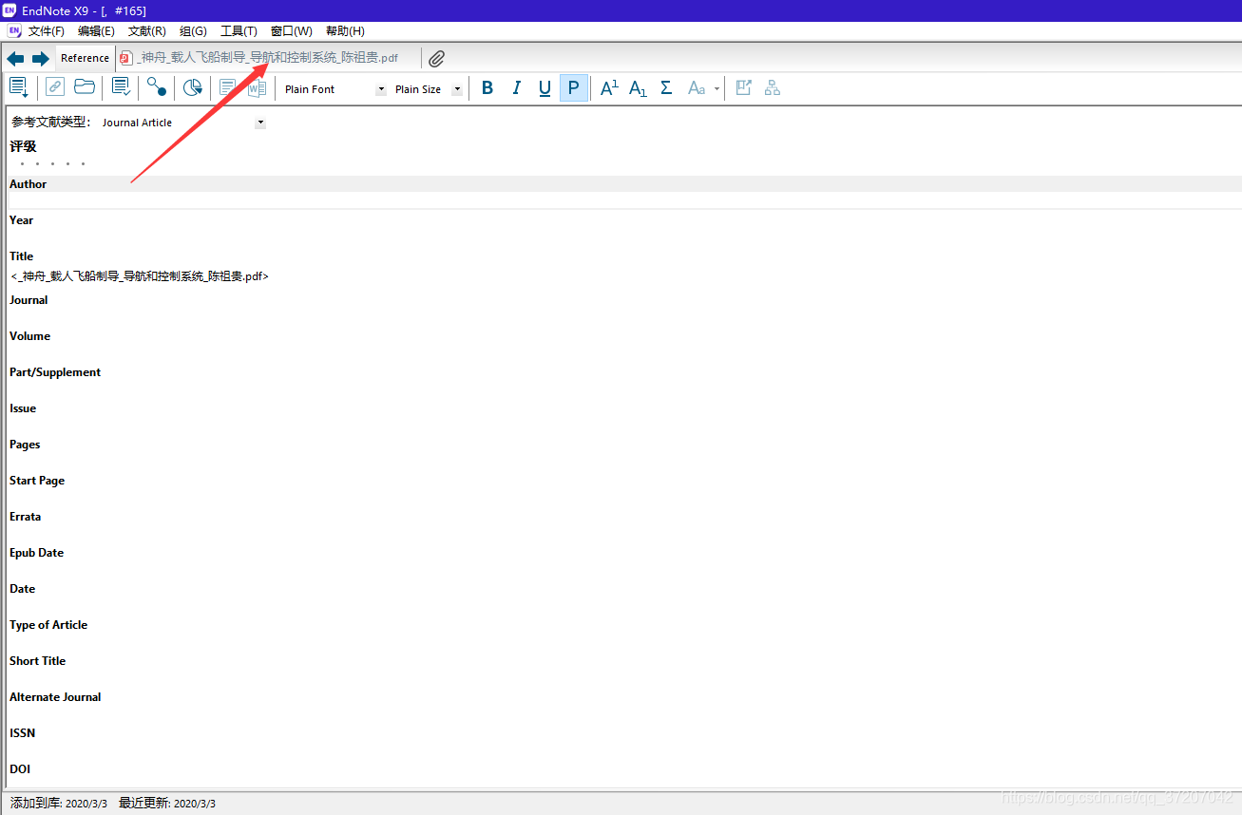Toggle Plain text P button
Viewport: 1242px width, 815px height.
point(573,88)
